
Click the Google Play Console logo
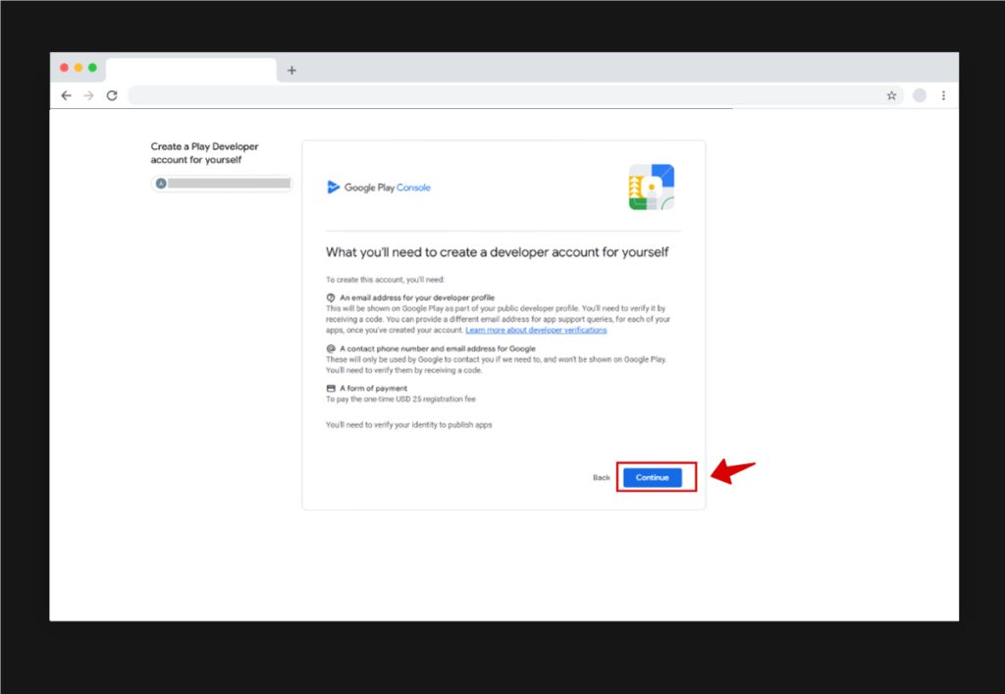click(379, 187)
